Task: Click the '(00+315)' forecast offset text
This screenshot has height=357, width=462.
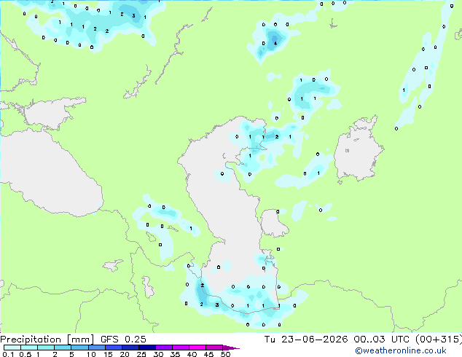Action: coord(439,340)
